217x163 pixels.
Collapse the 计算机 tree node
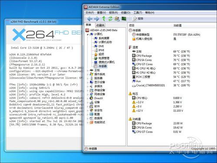88,34
